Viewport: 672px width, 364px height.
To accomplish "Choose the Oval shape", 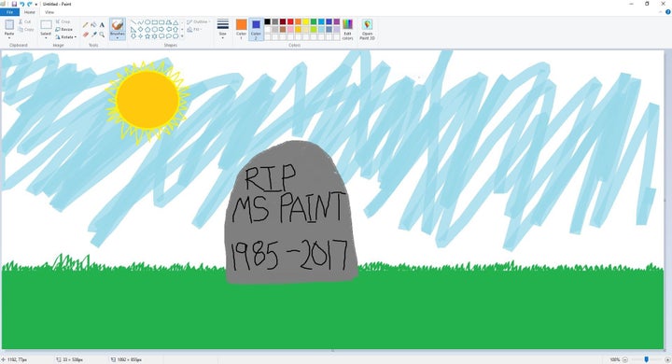I will tap(147, 21).
